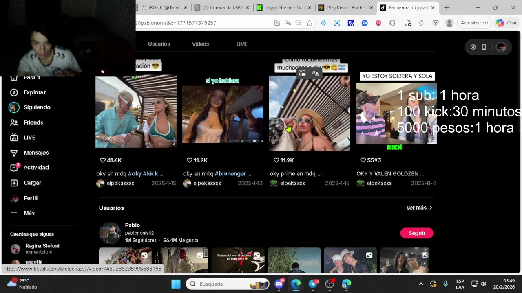Click picture-in-picture icon on hovered video

point(302,73)
